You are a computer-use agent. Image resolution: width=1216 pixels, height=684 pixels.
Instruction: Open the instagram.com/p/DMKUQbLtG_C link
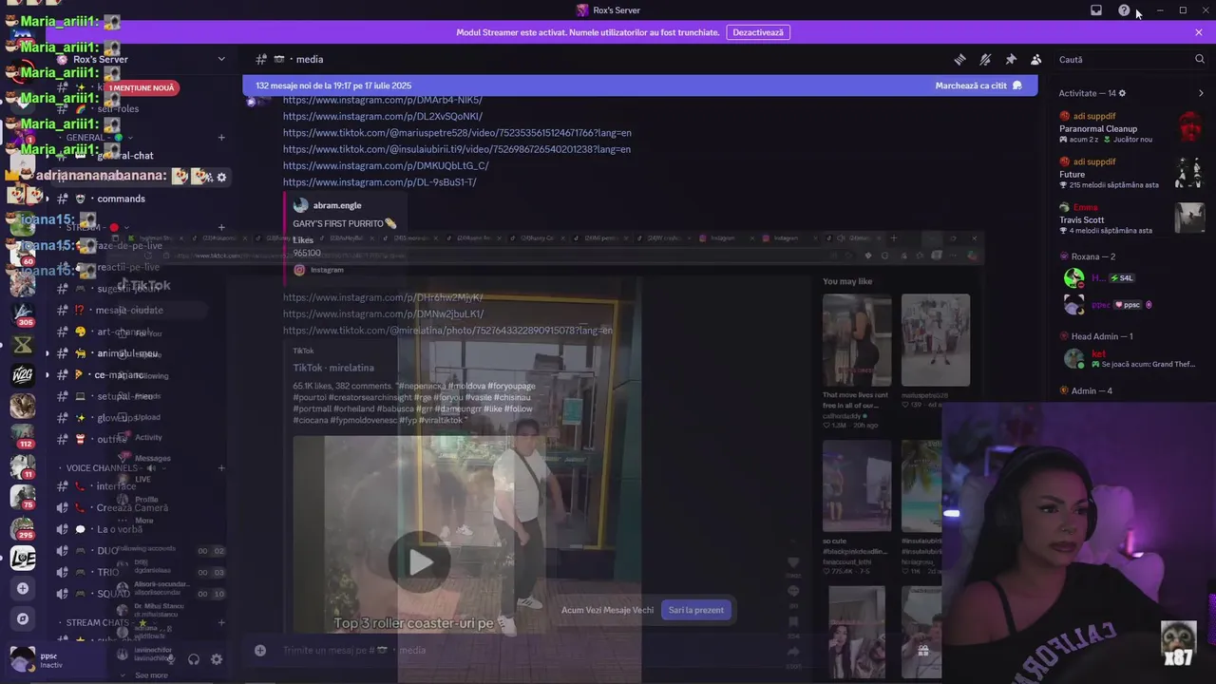(x=386, y=165)
